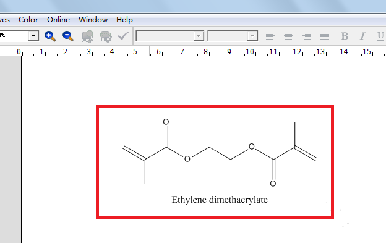Click the Check Structure checkmark icon

coord(124,36)
